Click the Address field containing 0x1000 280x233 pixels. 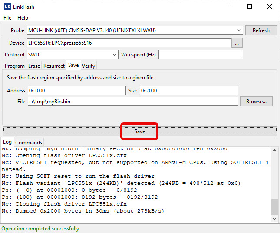pyautogui.click(x=76, y=91)
